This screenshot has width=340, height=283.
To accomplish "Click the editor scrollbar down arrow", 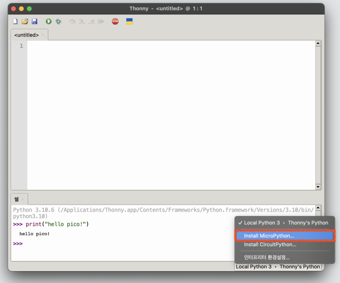I will pos(318,187).
